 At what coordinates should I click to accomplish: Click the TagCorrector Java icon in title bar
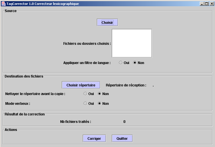[3, 4]
